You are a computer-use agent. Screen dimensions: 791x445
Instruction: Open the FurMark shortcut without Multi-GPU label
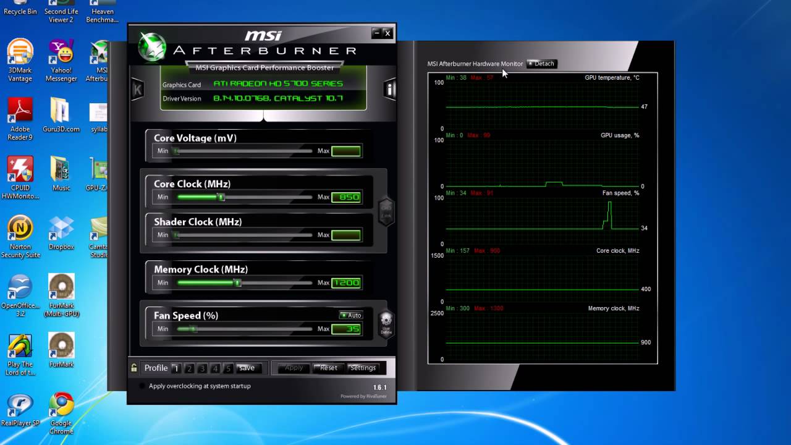(61, 350)
